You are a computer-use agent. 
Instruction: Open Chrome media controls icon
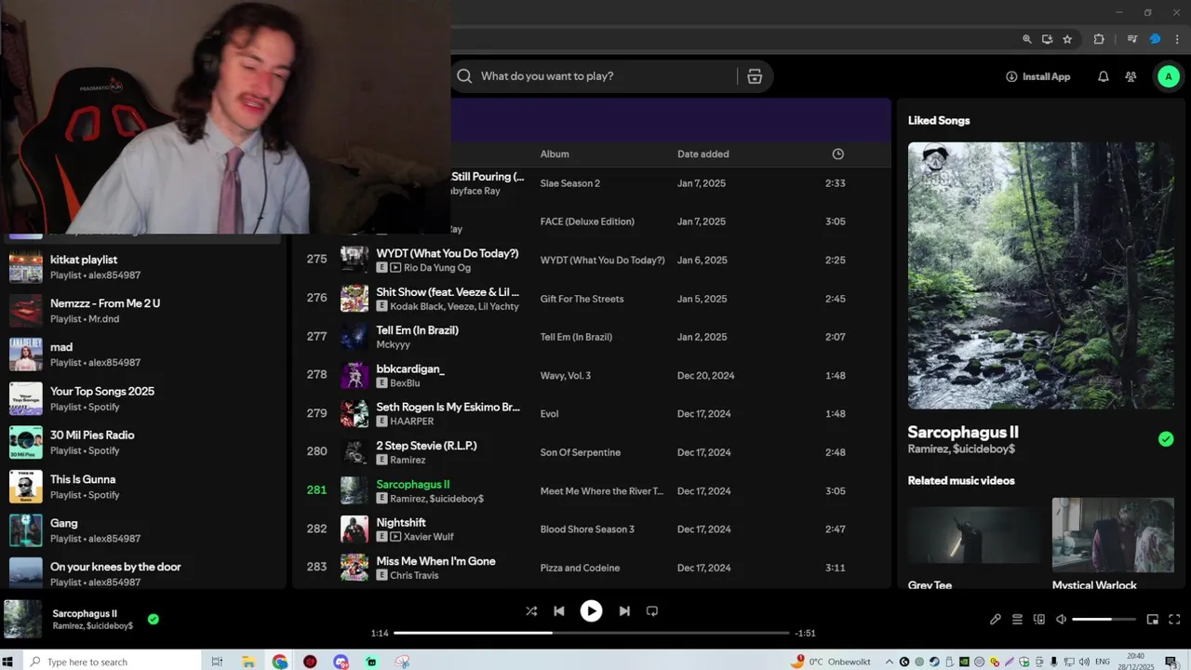tap(1132, 39)
